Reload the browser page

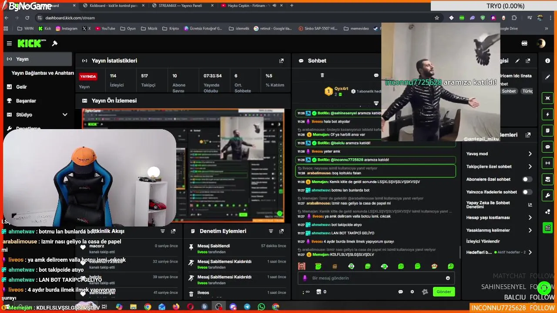[x=27, y=18]
